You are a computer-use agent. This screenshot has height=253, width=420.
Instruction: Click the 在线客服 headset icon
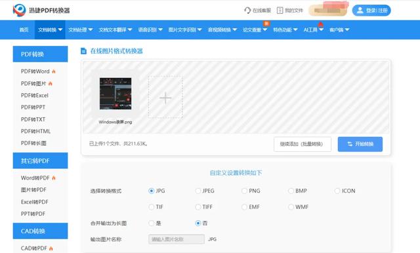247,10
